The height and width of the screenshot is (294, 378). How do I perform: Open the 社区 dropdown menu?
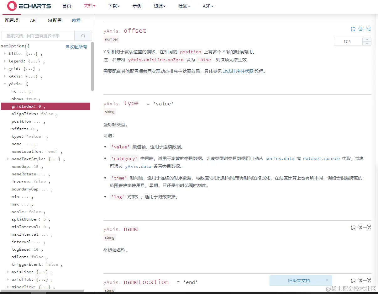click(184, 6)
